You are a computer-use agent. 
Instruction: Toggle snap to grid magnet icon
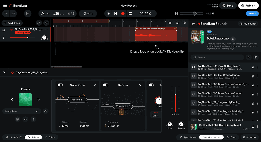coord(170,23)
